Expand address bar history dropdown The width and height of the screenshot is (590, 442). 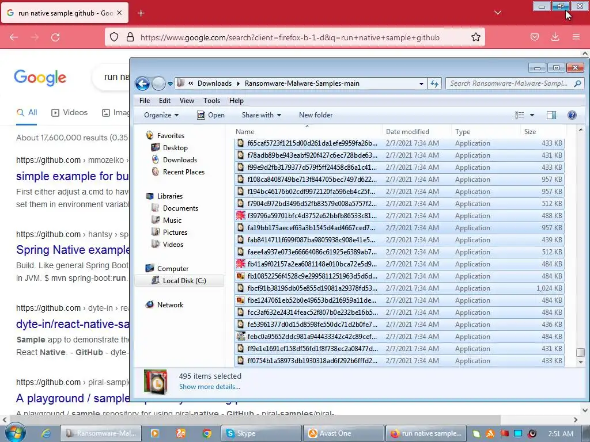tap(421, 84)
